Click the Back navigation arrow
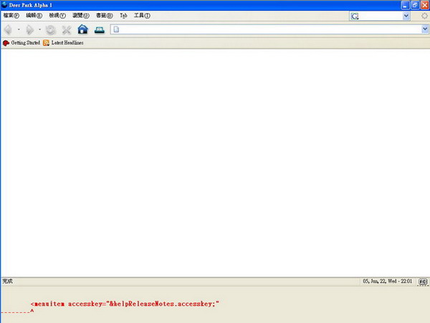The width and height of the screenshot is (430, 323). [x=8, y=29]
